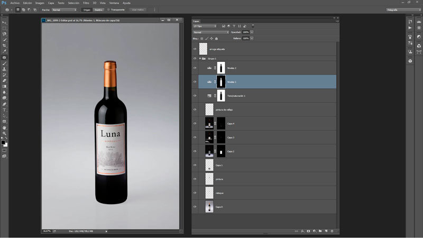Hide the Capa 0 layer

tap(195, 207)
